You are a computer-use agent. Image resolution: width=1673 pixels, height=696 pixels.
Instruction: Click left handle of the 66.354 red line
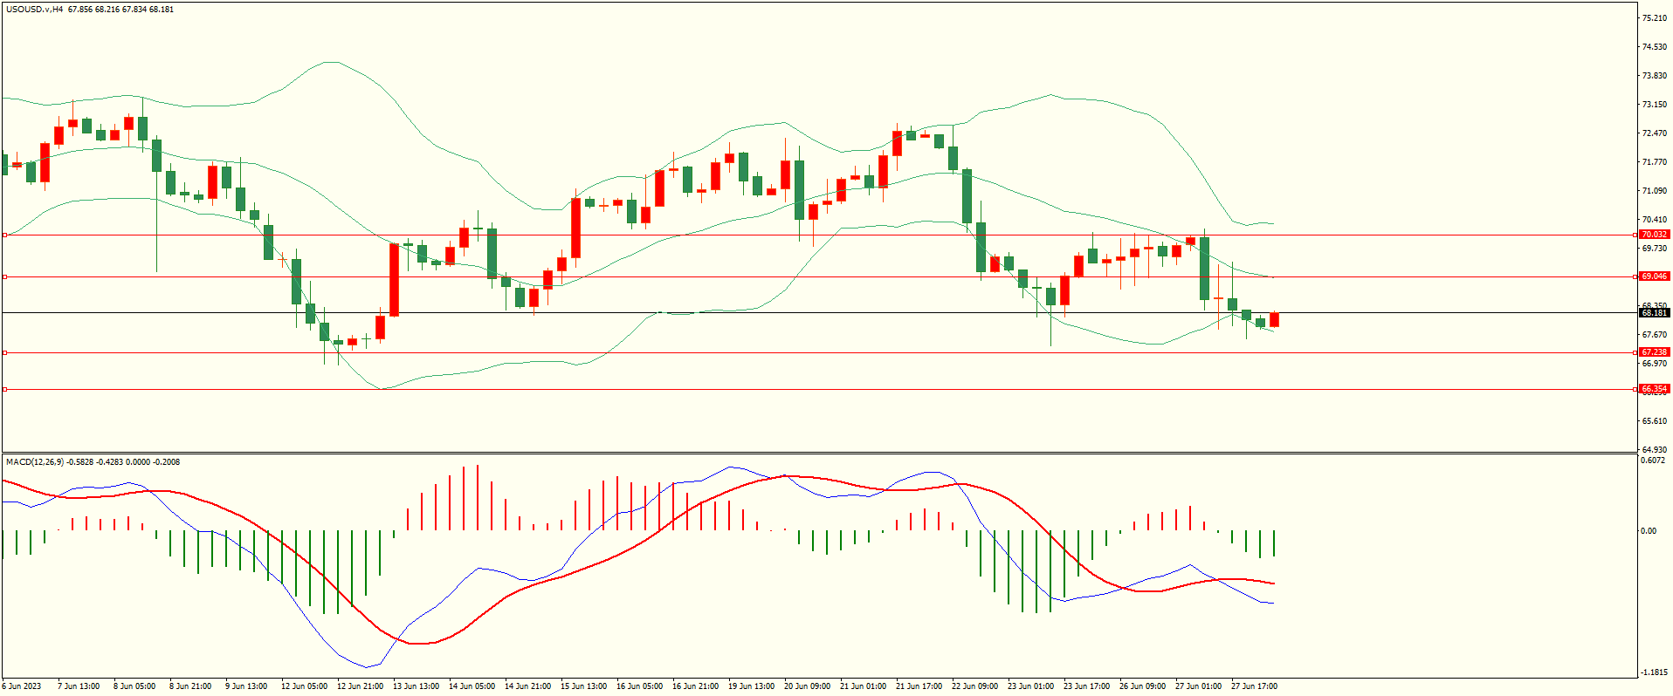(x=5, y=389)
